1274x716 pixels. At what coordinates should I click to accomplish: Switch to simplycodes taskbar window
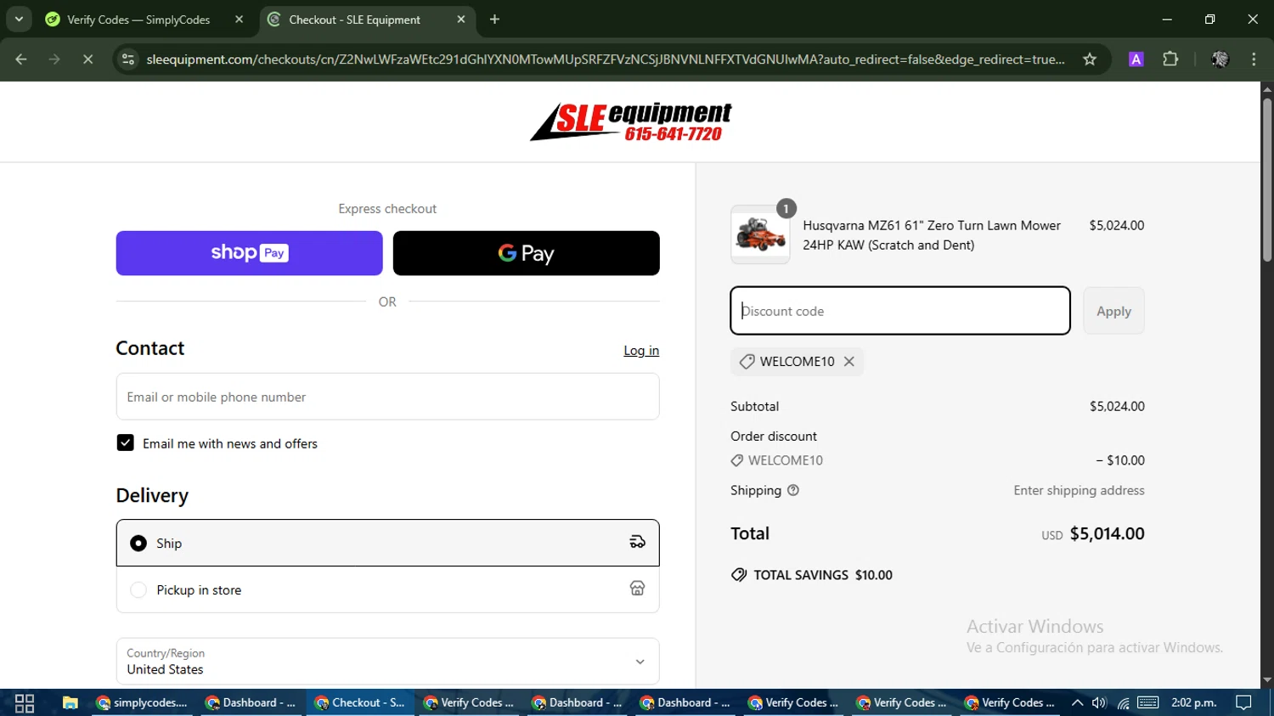pos(143,703)
